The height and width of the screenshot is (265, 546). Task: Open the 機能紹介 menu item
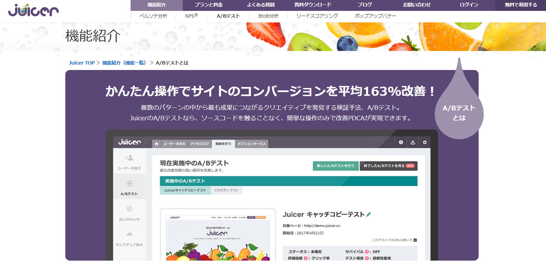click(x=157, y=5)
